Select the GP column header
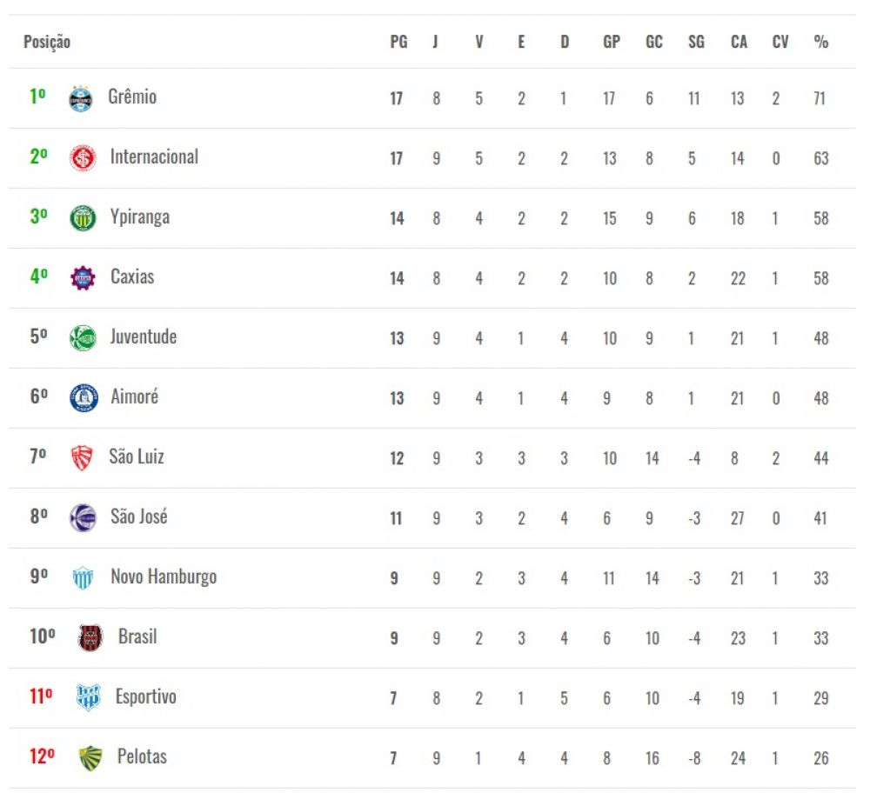 click(x=612, y=42)
